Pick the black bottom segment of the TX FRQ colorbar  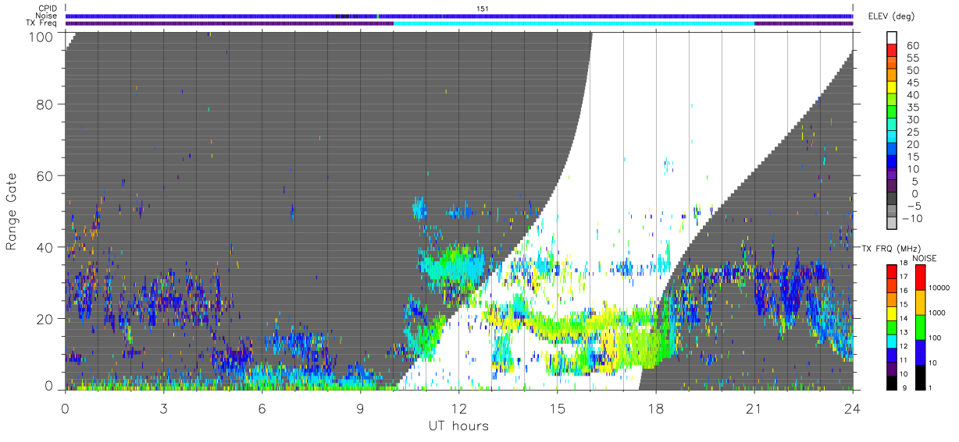(893, 382)
